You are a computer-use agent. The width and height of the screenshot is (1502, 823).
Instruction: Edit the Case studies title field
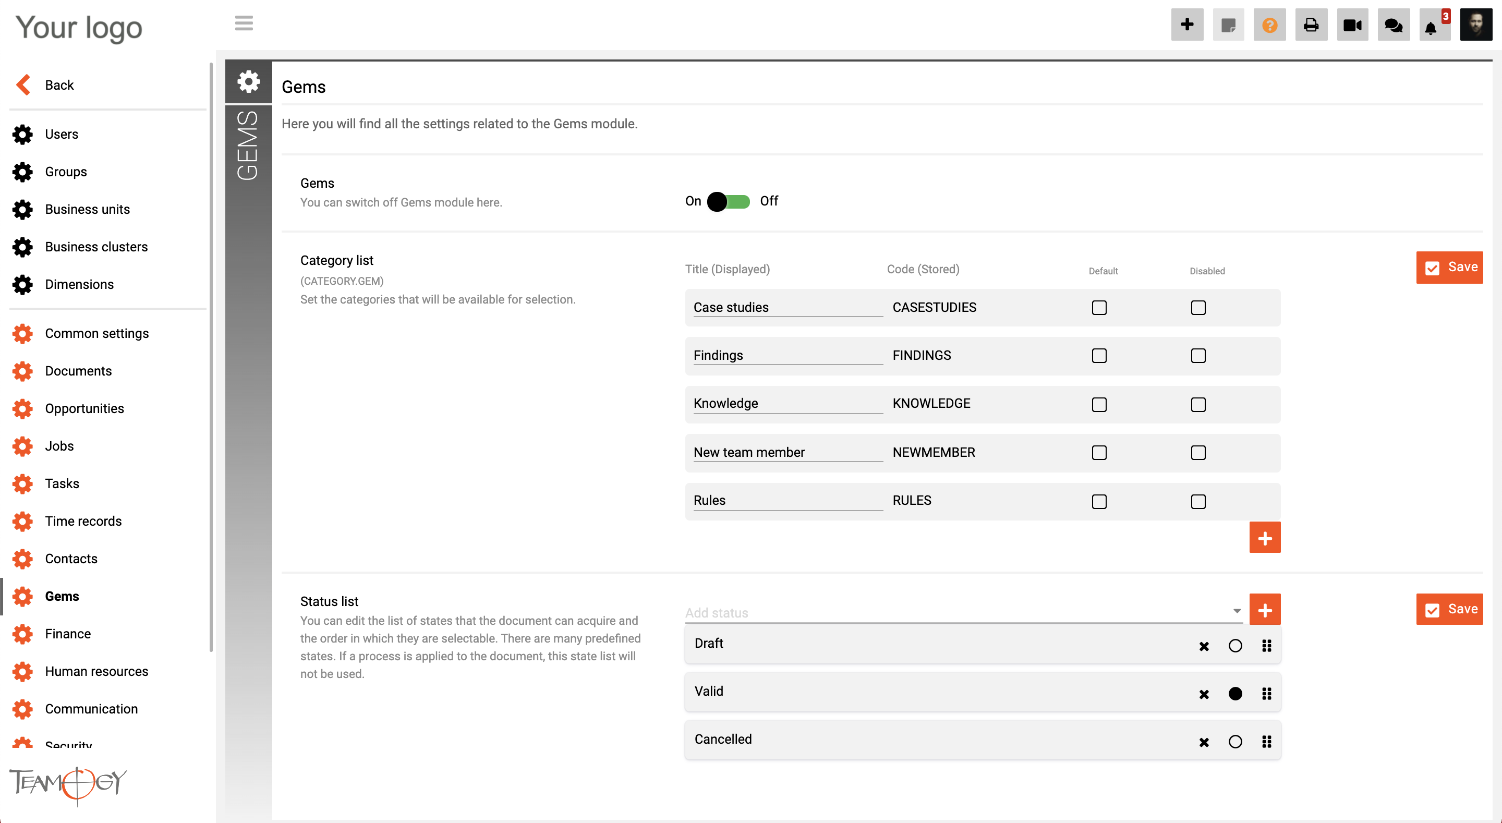788,307
